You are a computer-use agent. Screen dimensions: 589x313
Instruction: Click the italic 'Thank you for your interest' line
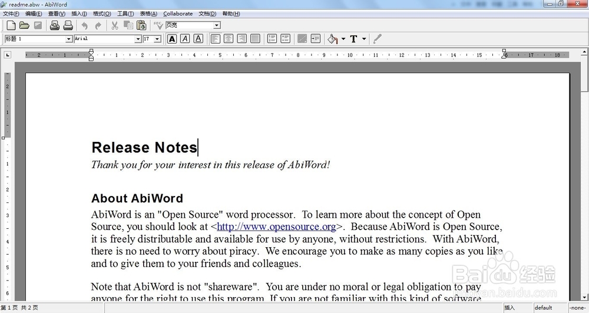coord(210,165)
